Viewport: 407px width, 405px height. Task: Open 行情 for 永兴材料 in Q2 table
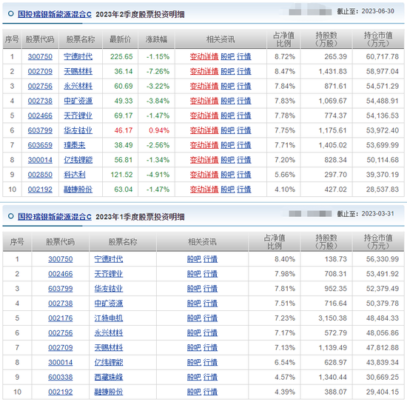244,86
